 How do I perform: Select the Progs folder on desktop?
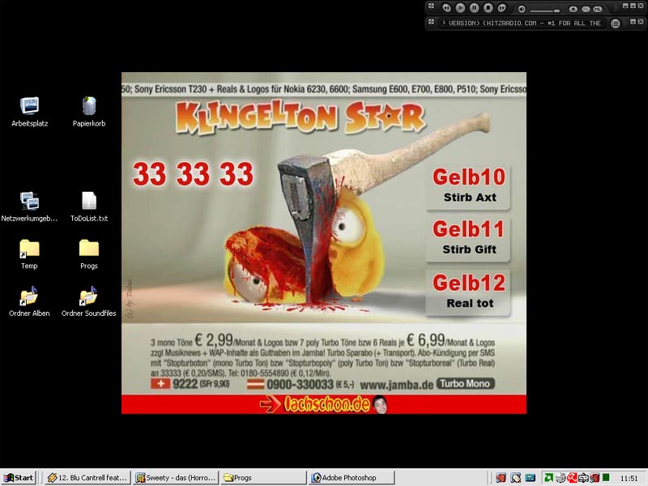(89, 254)
